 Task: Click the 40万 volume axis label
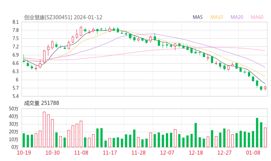point(14,116)
